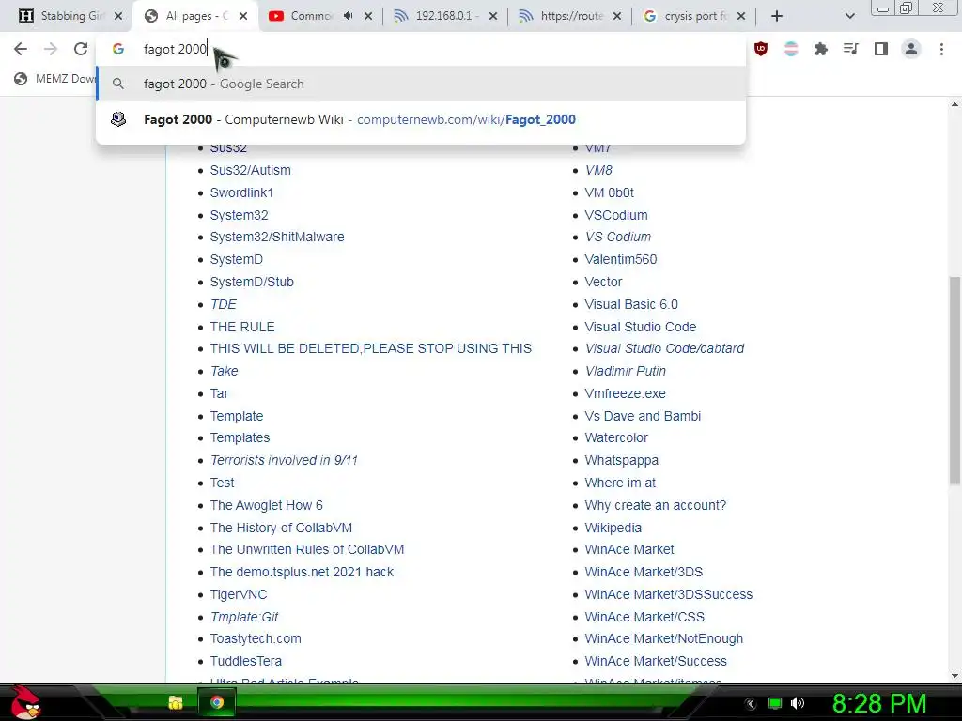Click the page vertical scrollbar thumb
Screen dimensions: 962x721
pyautogui.click(x=954, y=380)
